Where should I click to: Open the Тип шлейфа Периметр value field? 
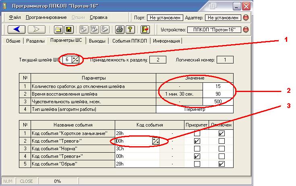click(195, 109)
